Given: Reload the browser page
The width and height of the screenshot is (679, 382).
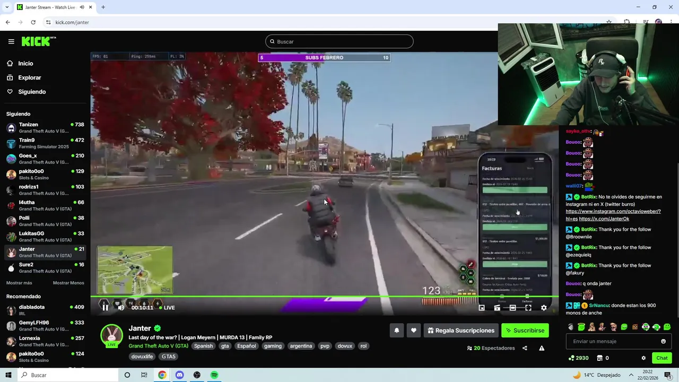Looking at the screenshot, I should 33,22.
